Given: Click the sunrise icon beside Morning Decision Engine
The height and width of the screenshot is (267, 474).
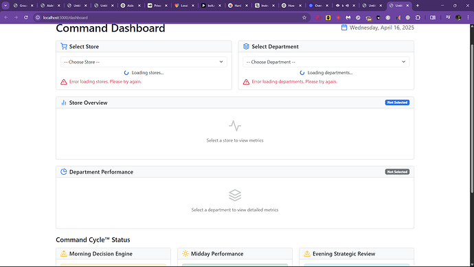Looking at the screenshot, I should (64, 254).
